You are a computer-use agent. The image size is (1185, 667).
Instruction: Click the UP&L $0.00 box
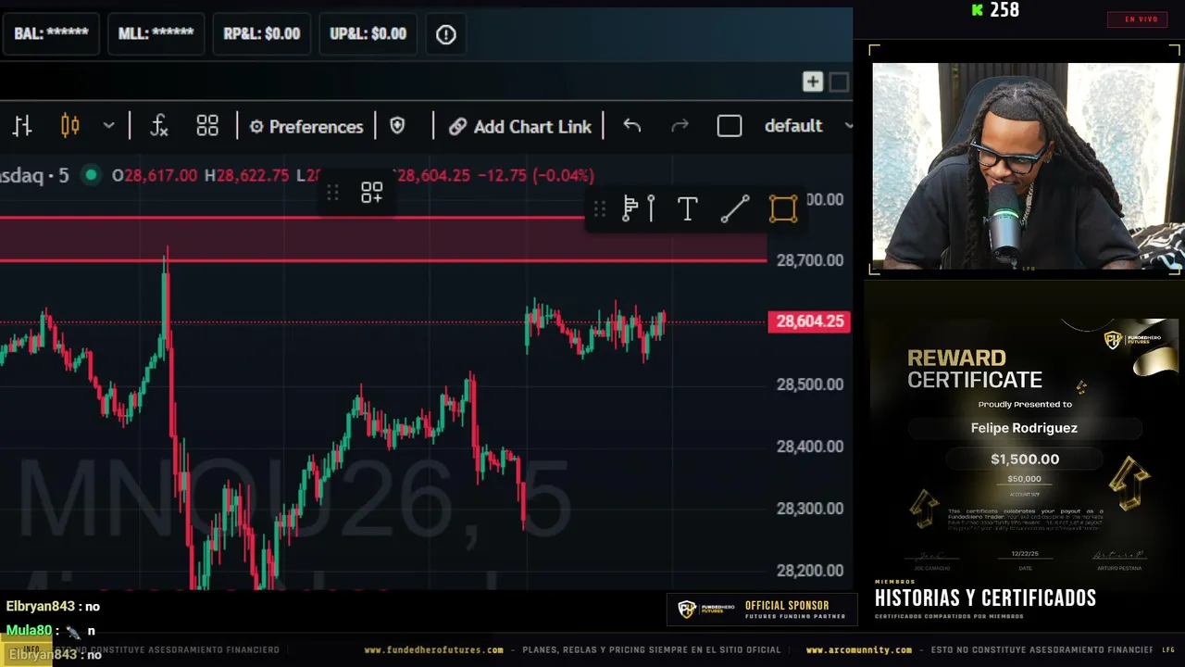[x=368, y=34]
